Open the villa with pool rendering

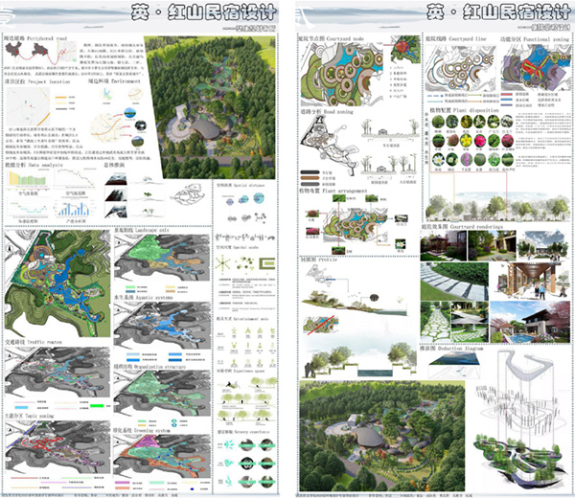pyautogui.click(x=530, y=322)
